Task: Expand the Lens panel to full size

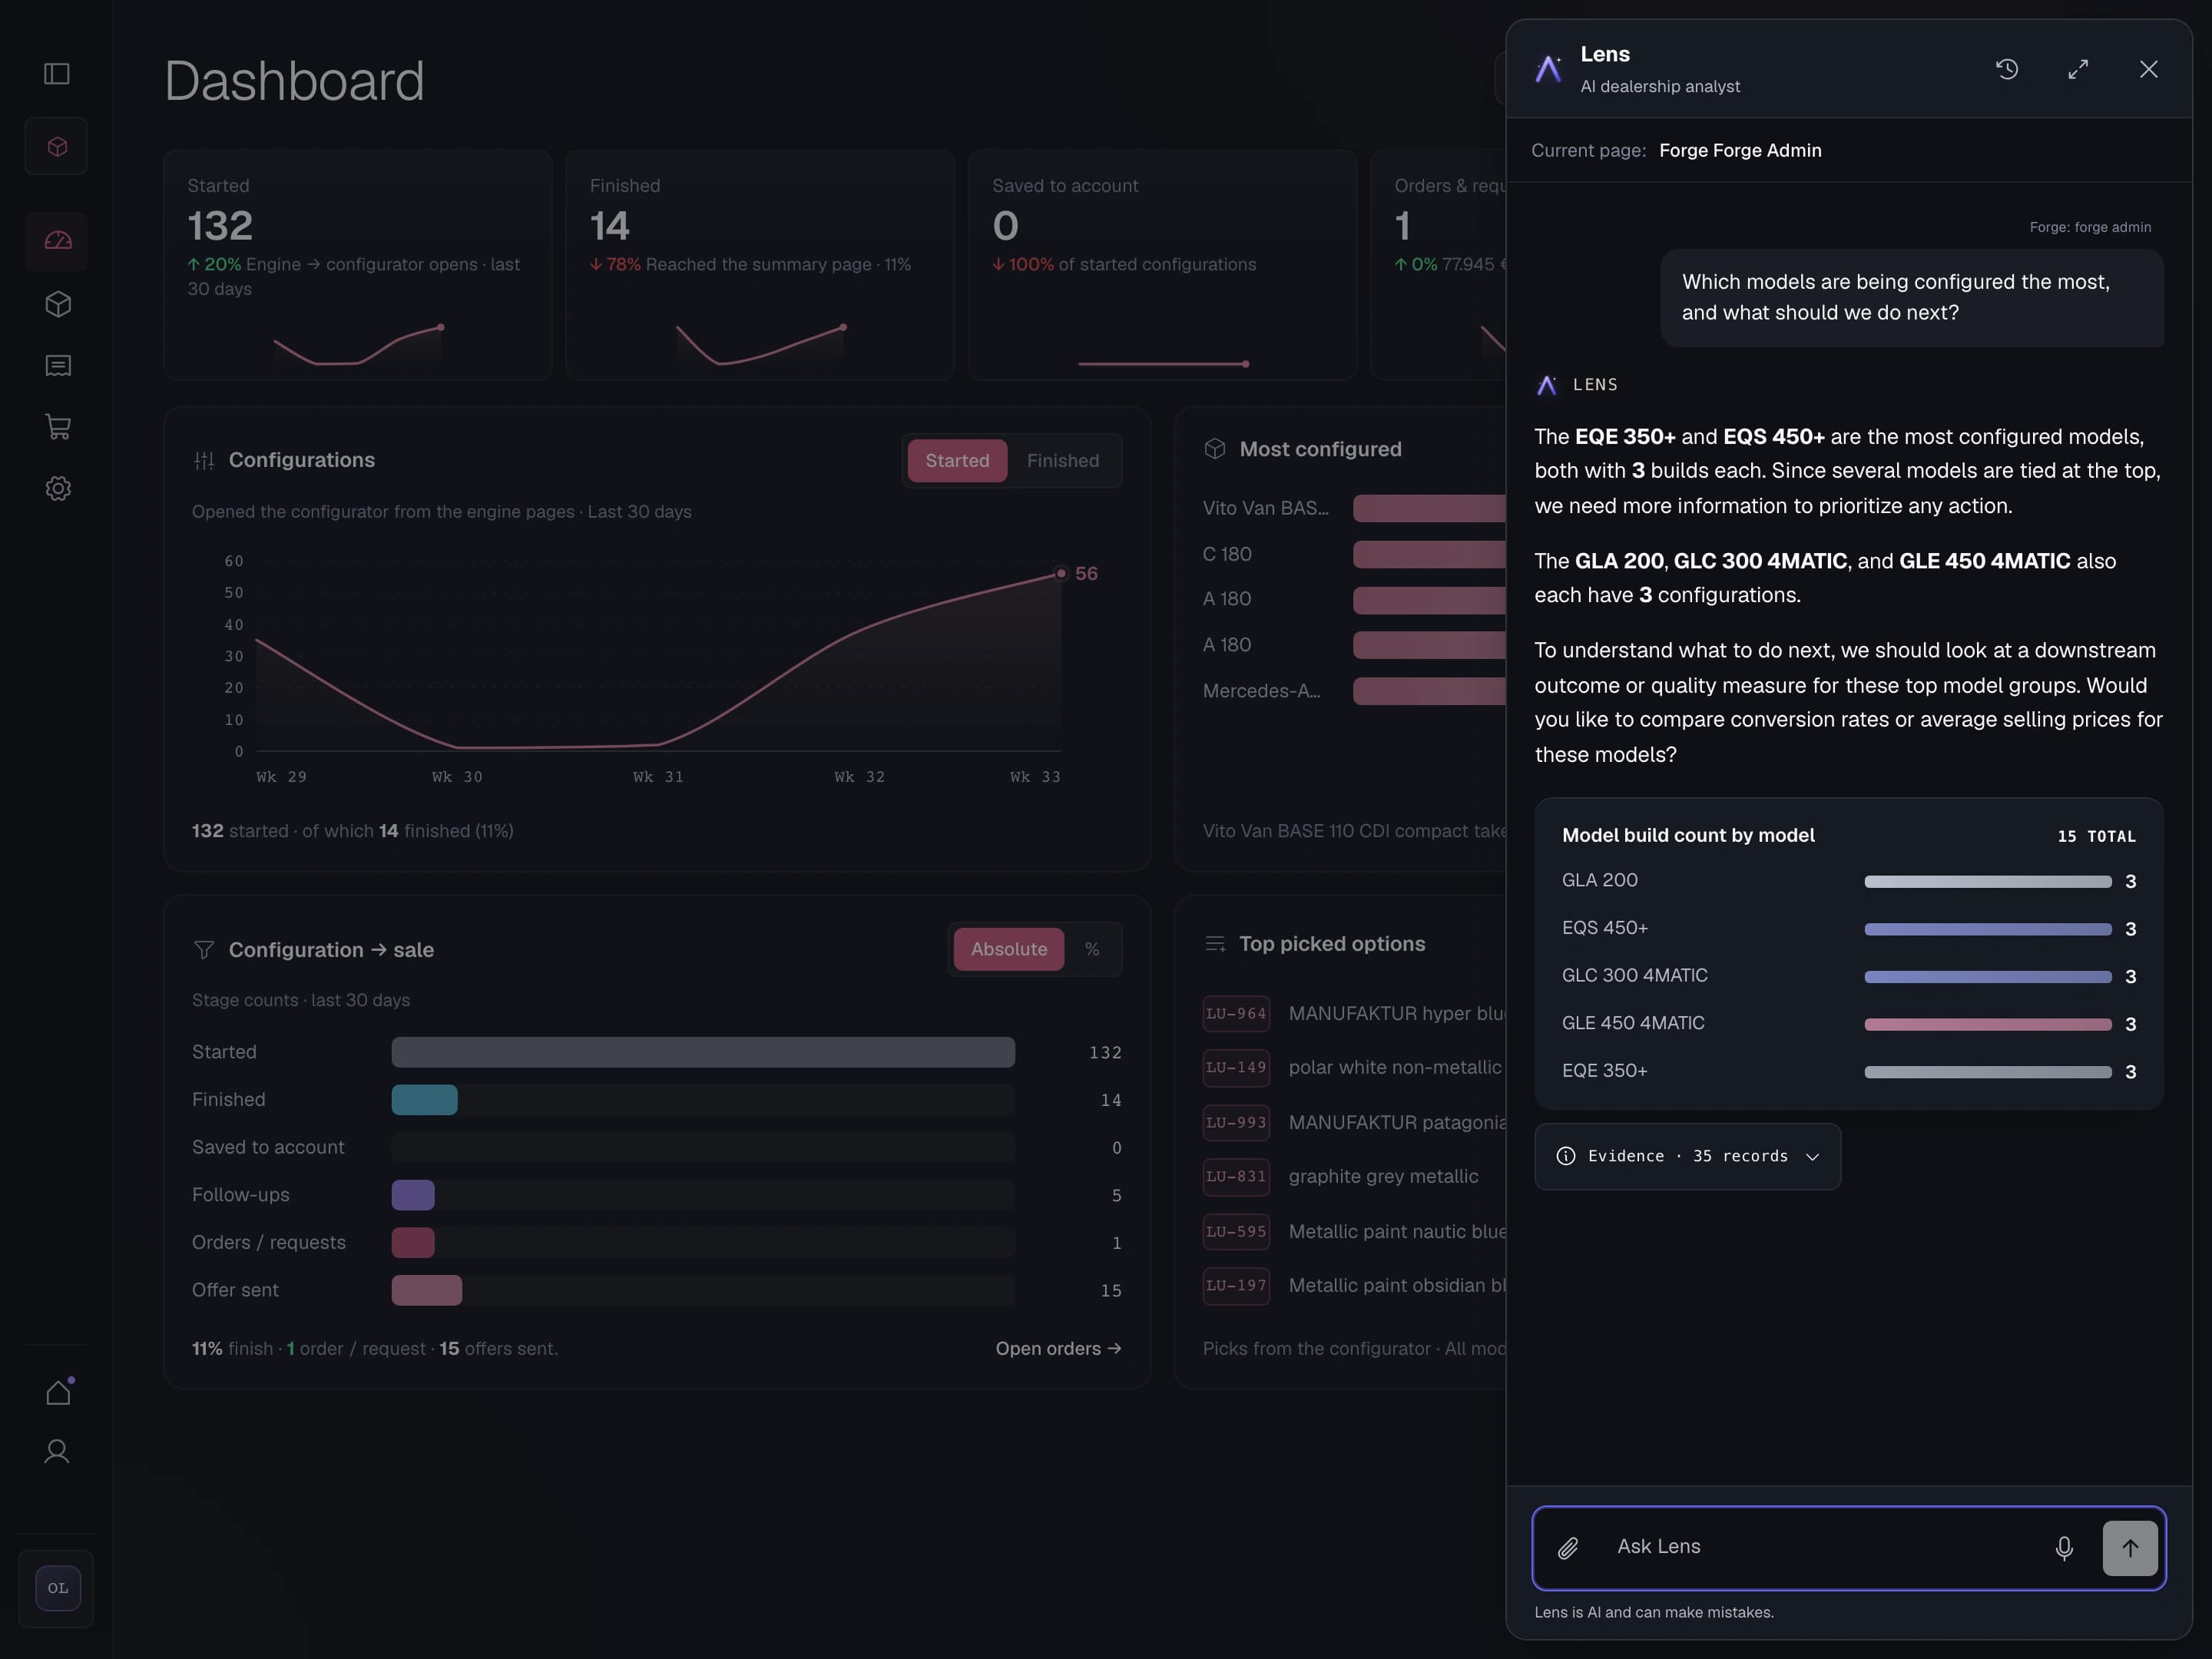Action: [x=2078, y=69]
